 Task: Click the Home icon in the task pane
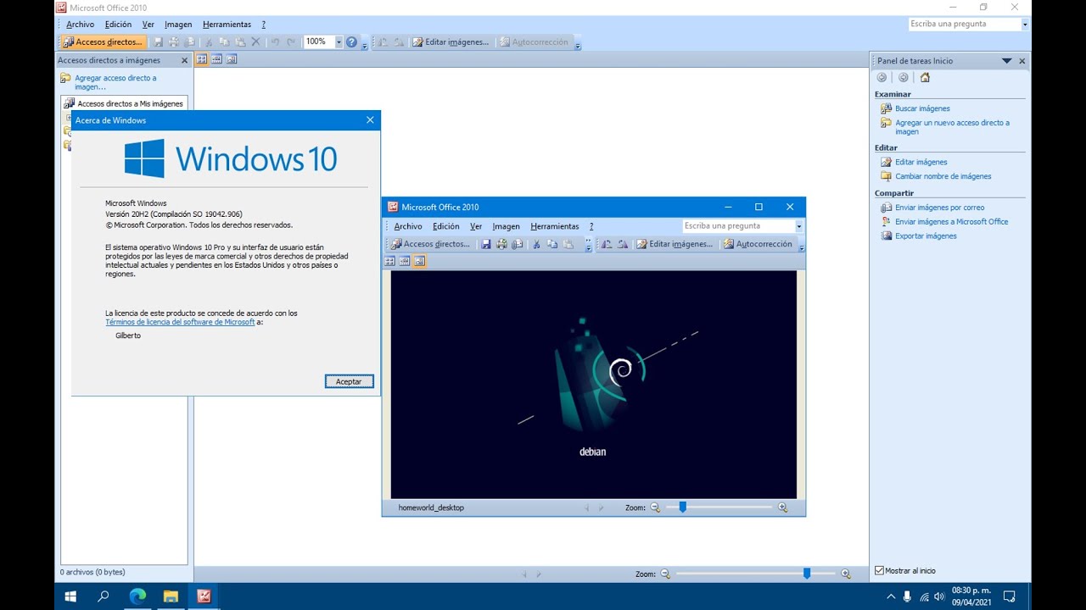pos(925,77)
